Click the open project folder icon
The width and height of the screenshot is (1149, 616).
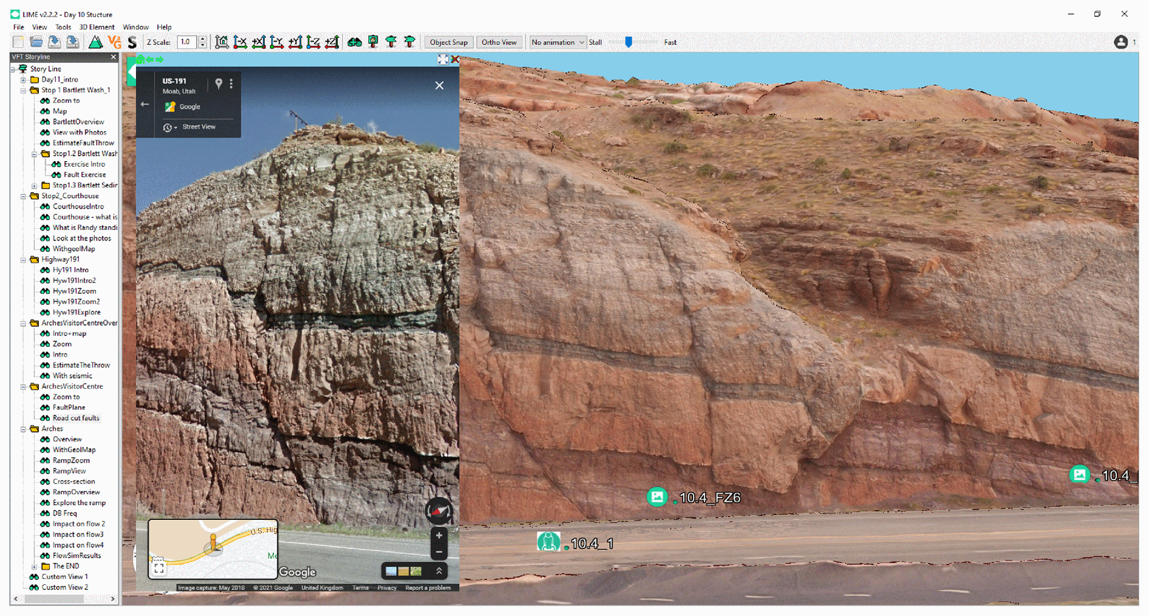click(36, 42)
